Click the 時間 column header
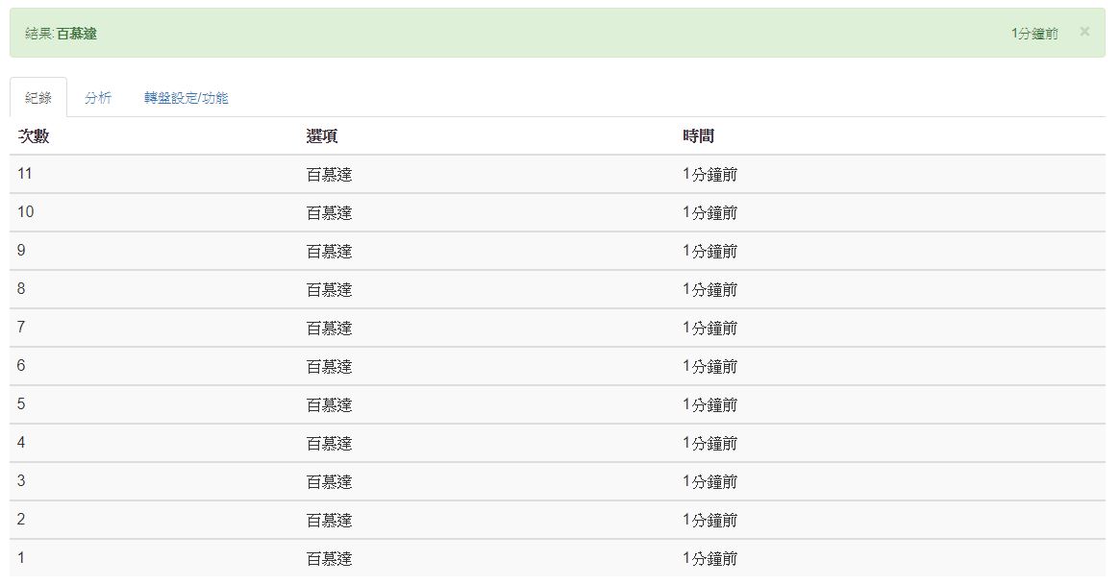Screen dimensions: 1120x585 click(698, 135)
